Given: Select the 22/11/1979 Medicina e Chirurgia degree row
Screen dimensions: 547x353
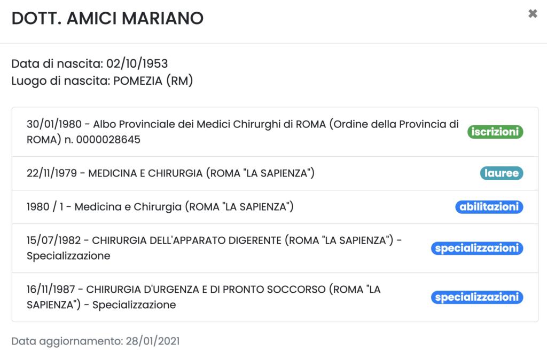Looking at the screenshot, I should pos(170,173).
